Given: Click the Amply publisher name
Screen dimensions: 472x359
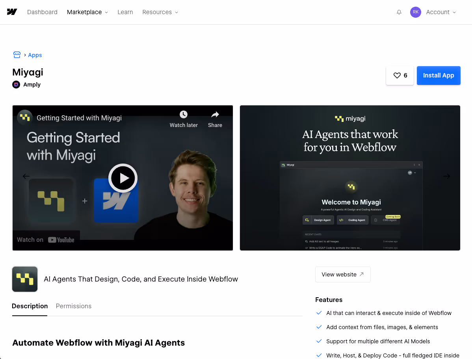Looking at the screenshot, I should [x=32, y=85].
